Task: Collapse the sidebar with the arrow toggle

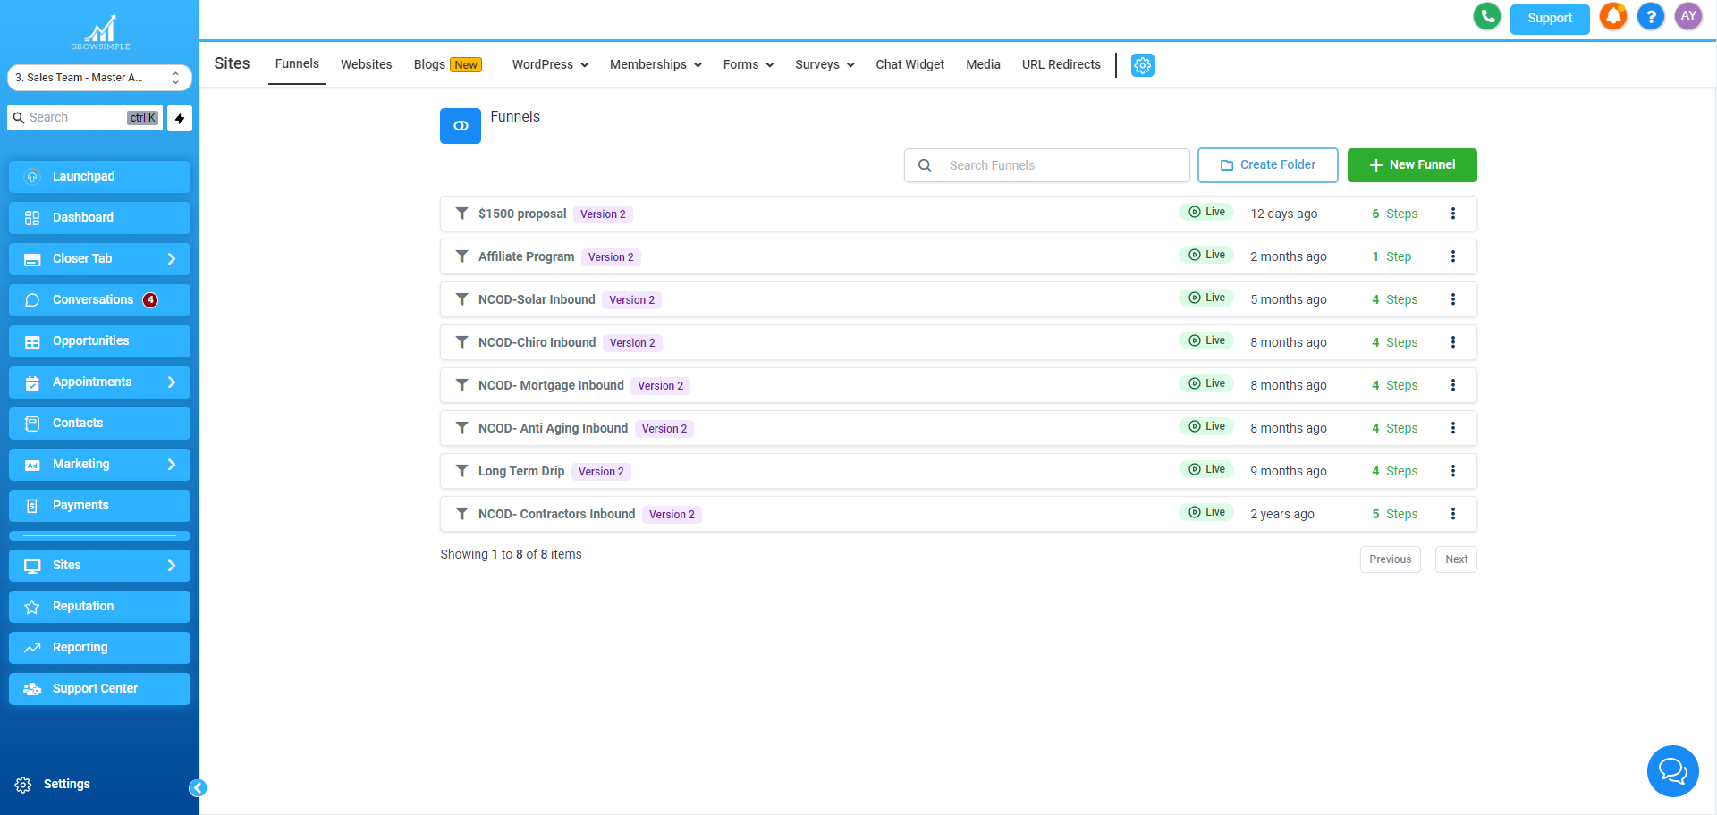Action: [x=198, y=787]
